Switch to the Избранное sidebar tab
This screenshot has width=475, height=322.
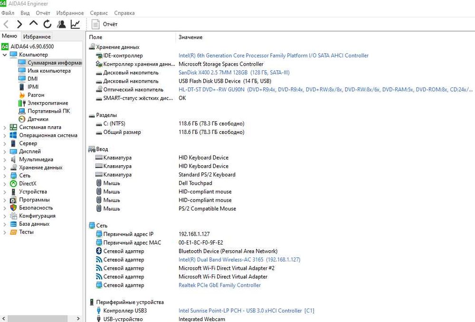[37, 37]
